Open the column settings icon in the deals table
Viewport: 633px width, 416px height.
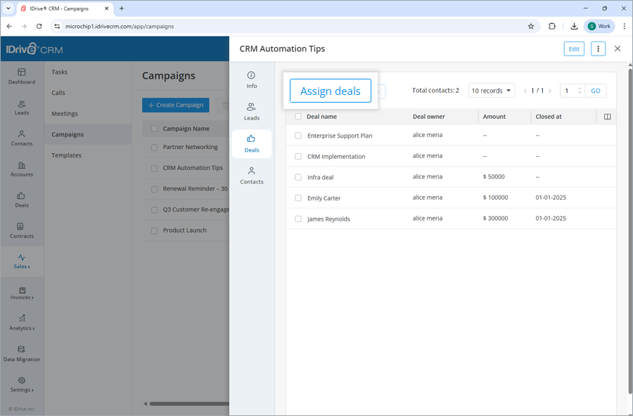tap(607, 117)
